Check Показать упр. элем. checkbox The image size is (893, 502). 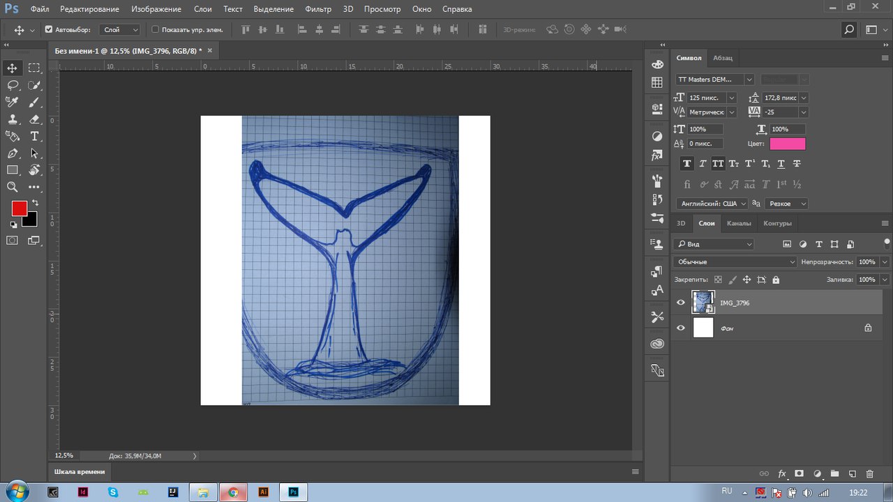(156, 30)
